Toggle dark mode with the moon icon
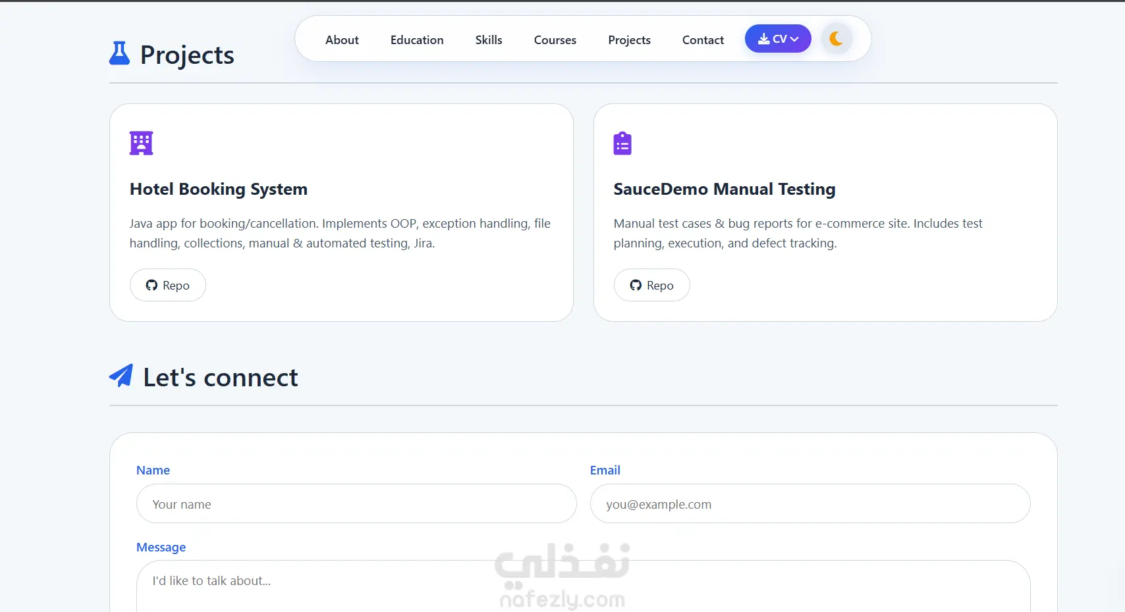Image resolution: width=1125 pixels, height=612 pixels. 837,39
